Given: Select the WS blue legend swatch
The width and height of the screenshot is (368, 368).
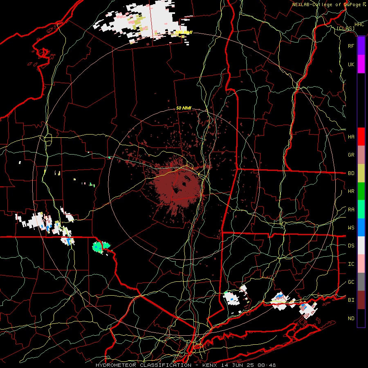Looking at the screenshot, I should pos(361,227).
